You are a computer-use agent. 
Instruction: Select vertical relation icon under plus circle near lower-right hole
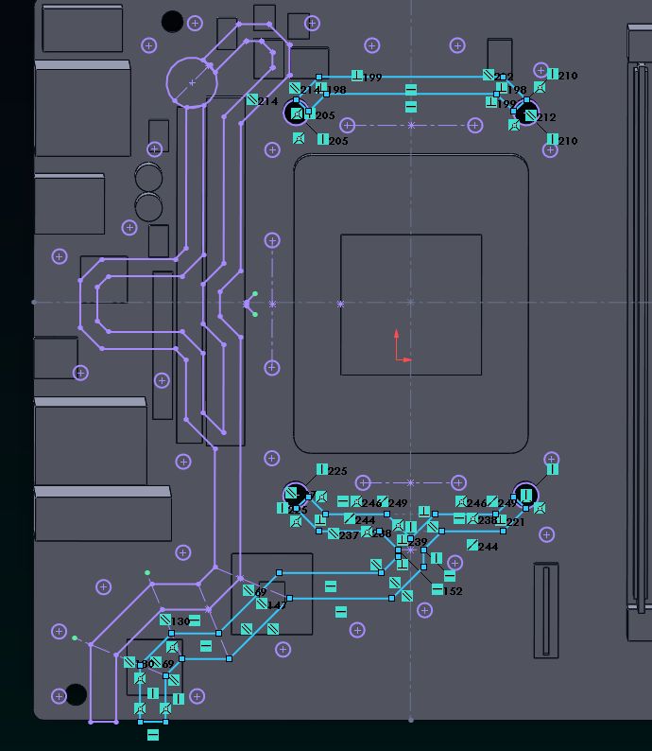[553, 469]
